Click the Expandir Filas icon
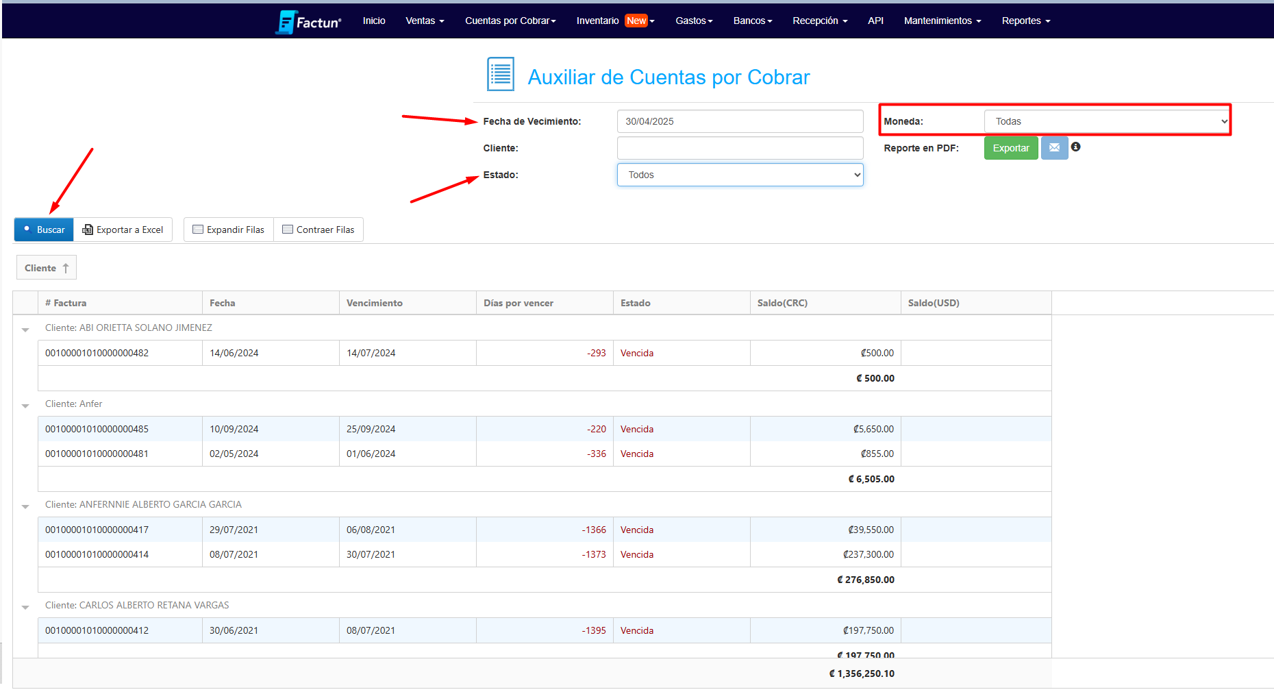This screenshot has width=1274, height=692. click(198, 230)
